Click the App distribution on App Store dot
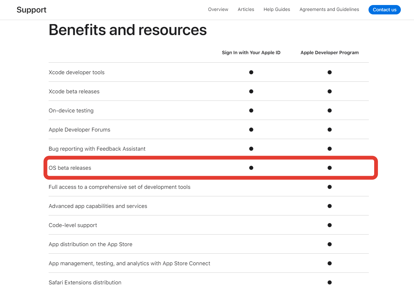This screenshot has width=414, height=290. (x=329, y=244)
